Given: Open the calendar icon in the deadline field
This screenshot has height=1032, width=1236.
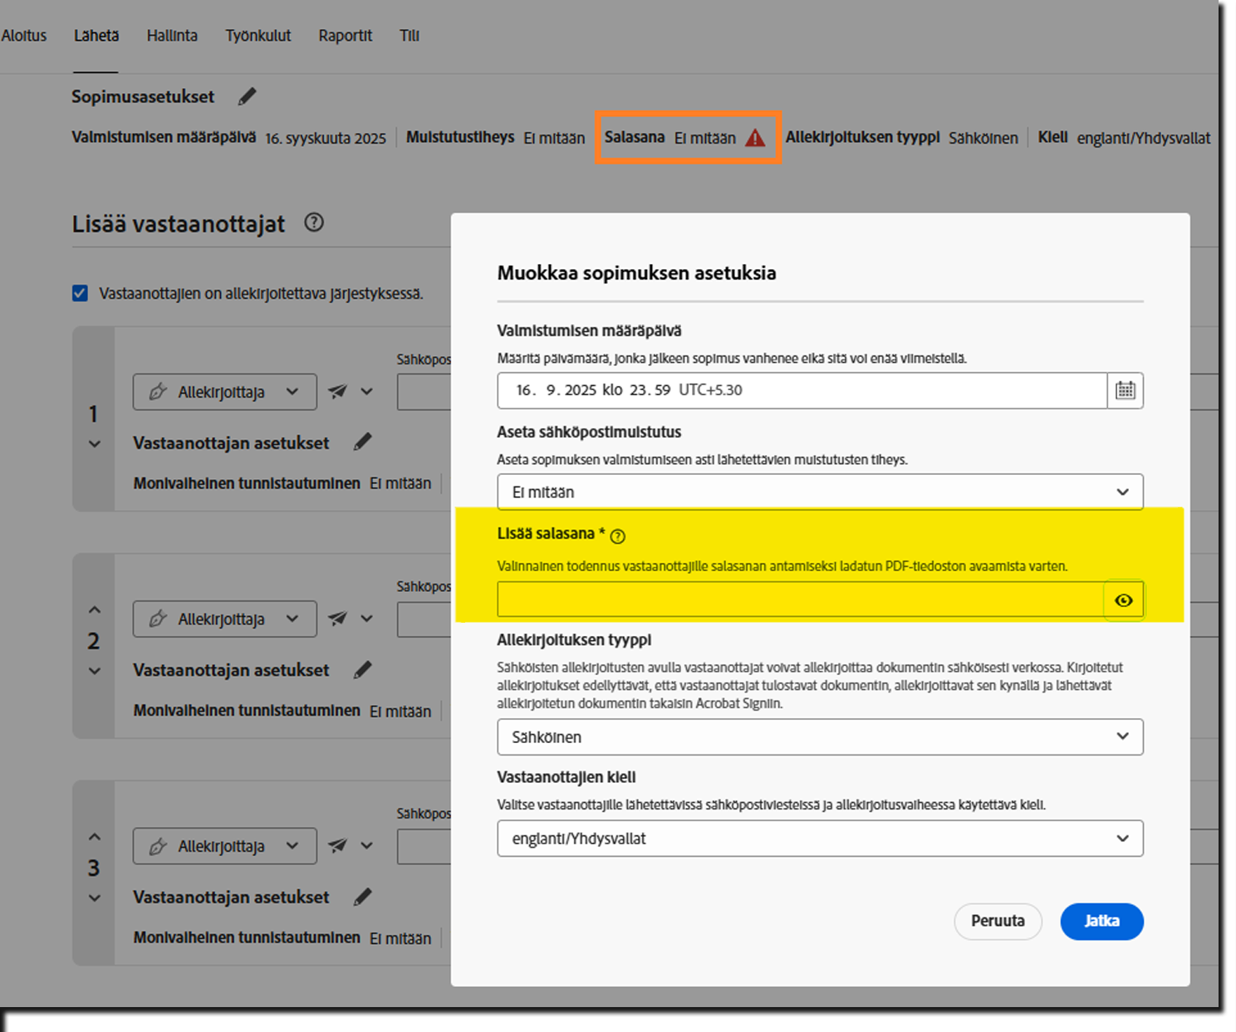Looking at the screenshot, I should [1125, 390].
